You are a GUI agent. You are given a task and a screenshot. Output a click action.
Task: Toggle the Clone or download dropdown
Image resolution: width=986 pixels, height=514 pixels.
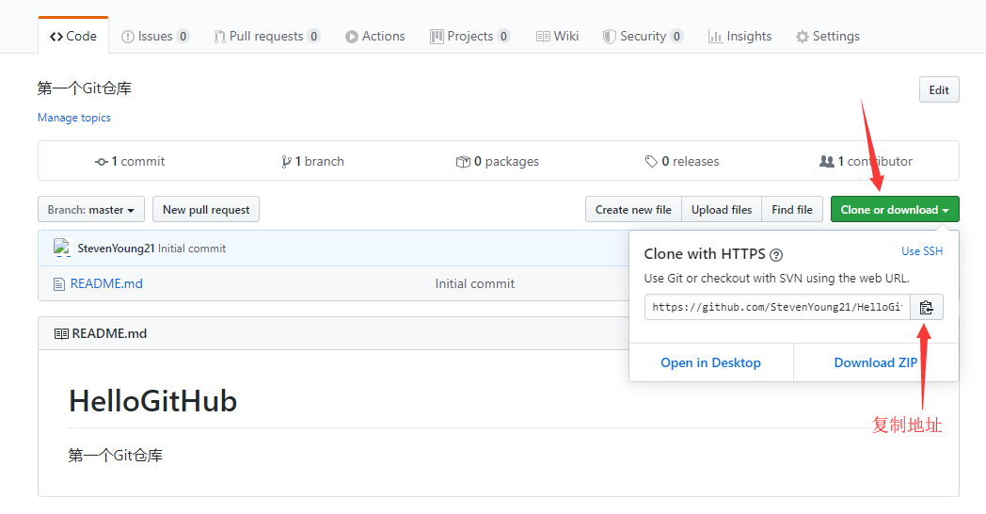coord(894,210)
